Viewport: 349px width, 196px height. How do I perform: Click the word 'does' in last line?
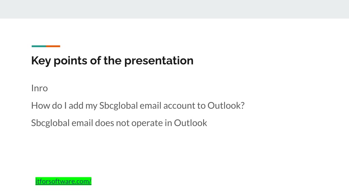coord(105,123)
